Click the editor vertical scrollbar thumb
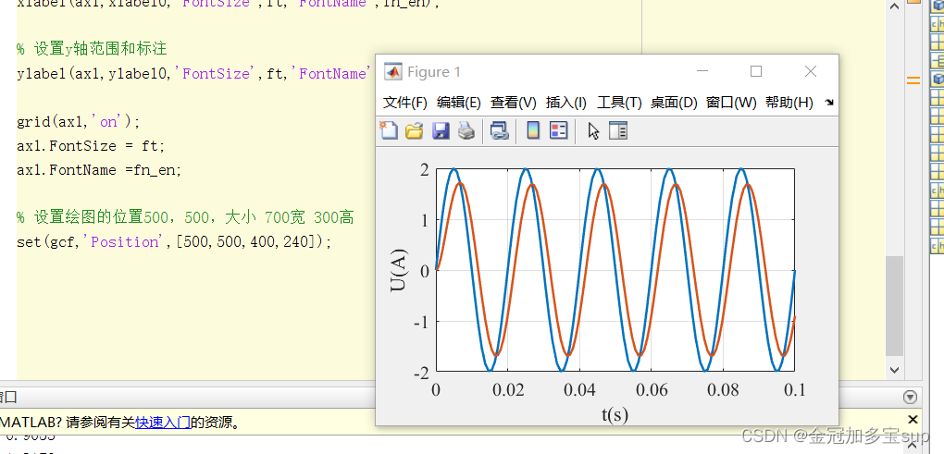This screenshot has height=454, width=944. [895, 306]
